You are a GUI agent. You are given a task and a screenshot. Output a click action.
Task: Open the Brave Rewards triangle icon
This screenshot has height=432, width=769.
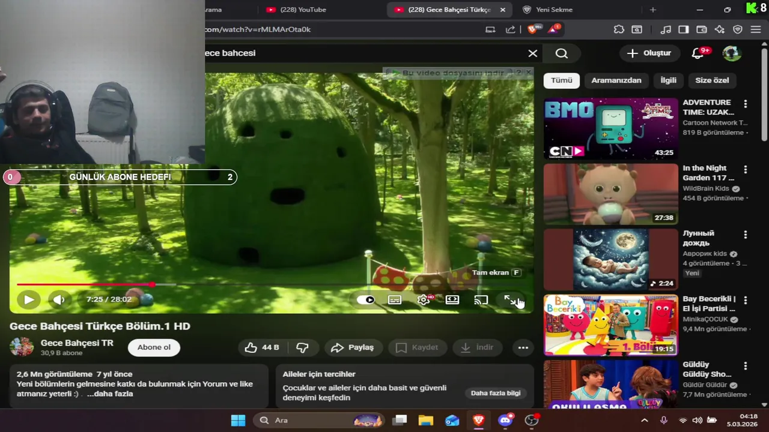pyautogui.click(x=553, y=29)
